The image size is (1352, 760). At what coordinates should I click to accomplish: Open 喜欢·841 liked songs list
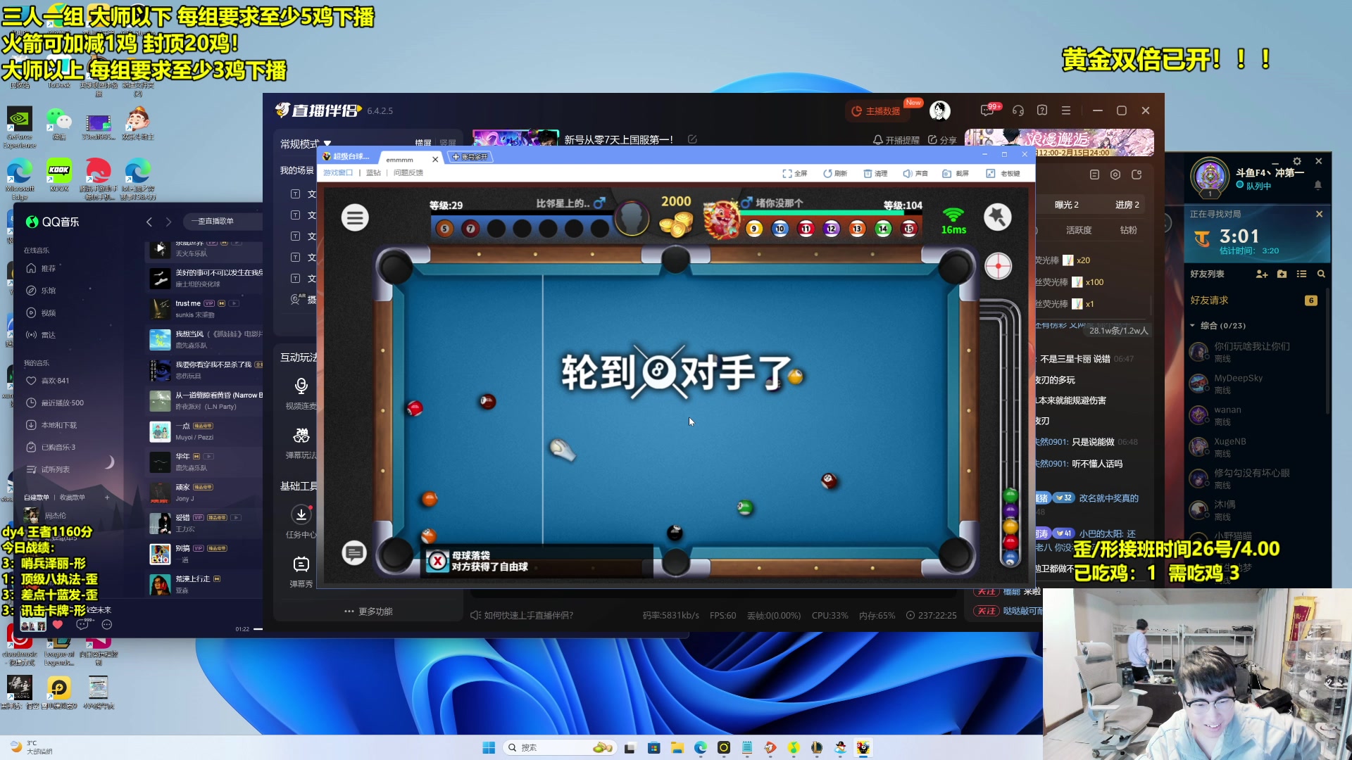(x=47, y=381)
